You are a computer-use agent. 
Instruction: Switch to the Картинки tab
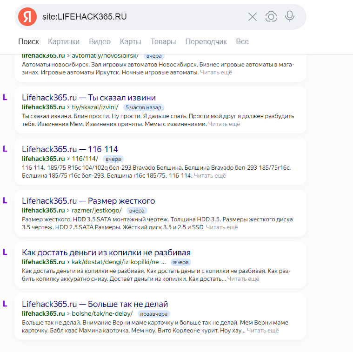point(64,42)
